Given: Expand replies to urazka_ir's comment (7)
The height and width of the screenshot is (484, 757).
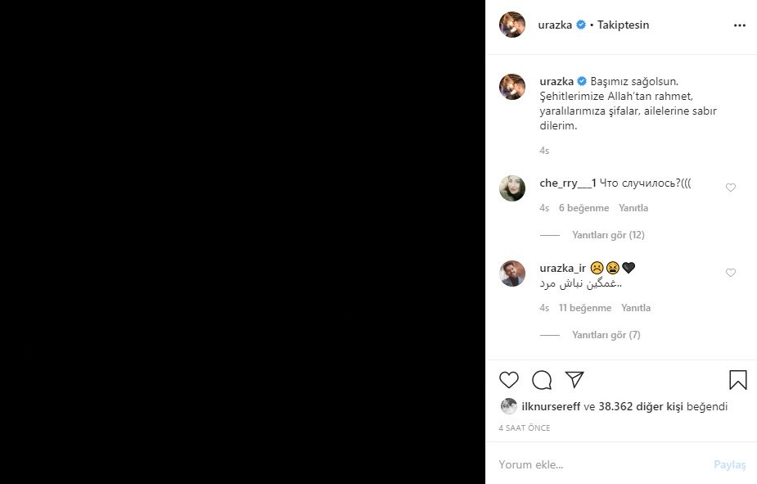Looking at the screenshot, I should (606, 335).
